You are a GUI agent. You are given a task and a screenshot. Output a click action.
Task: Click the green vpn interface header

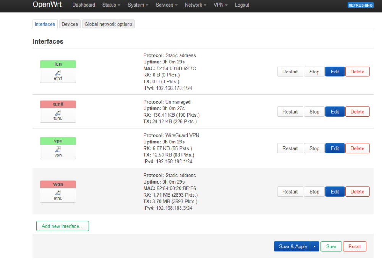[x=58, y=141]
